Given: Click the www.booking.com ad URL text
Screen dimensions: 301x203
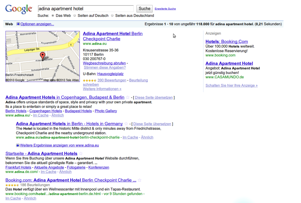Looking at the screenshot, I should pos(220,55).
